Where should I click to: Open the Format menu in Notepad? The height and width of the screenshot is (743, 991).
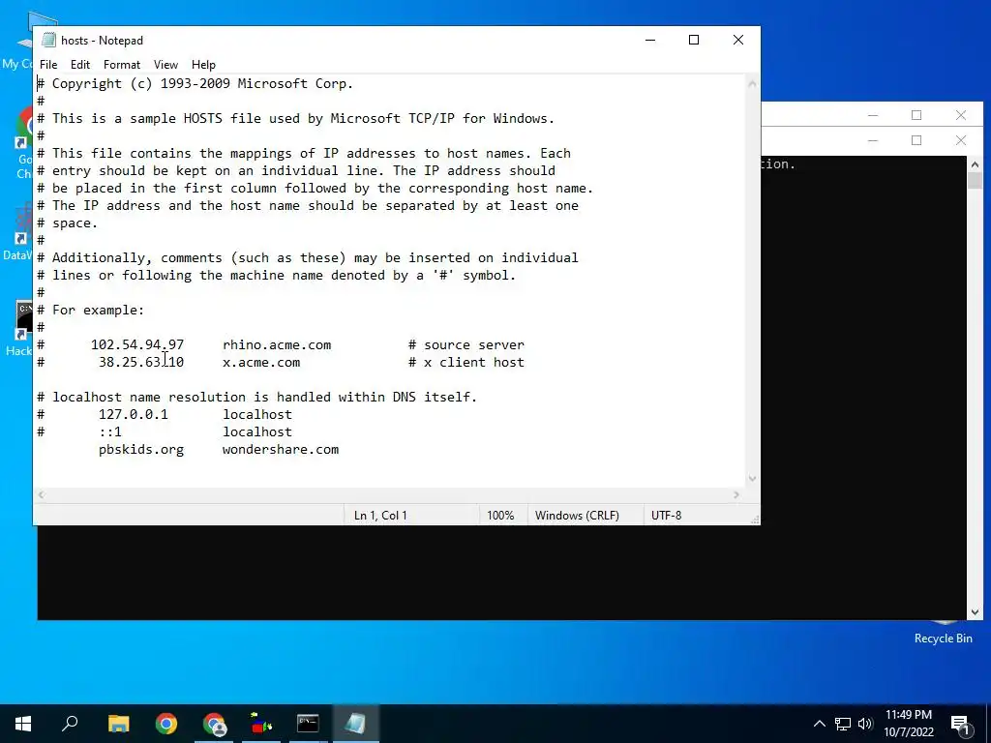[121, 65]
